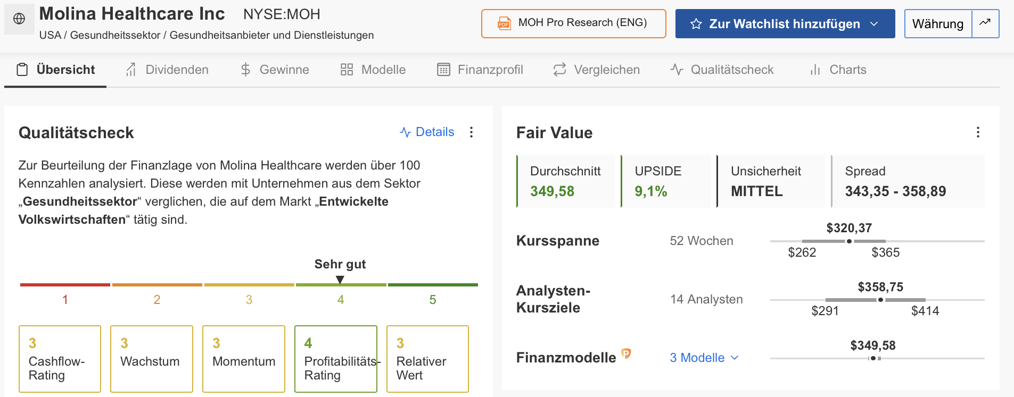Viewport: 1014px width, 397px height.
Task: Click the USA breadcrumb
Action: [50, 35]
